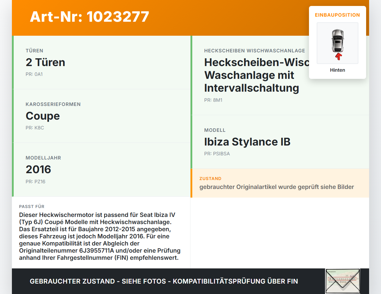381x294 pixels.
Task: Click HECKSCHEIBEN WISCHWASCHANLAGE label
Action: [x=254, y=51]
